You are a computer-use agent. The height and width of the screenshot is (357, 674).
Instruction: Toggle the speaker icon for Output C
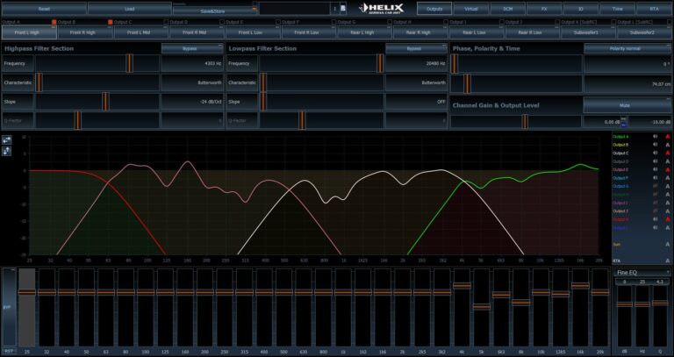point(656,153)
